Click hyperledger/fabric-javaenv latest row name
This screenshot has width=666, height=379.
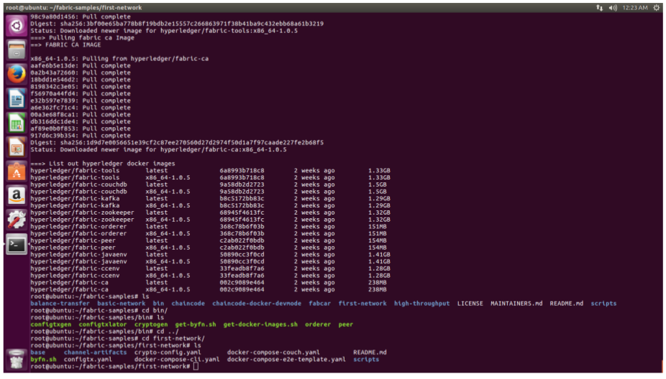(78, 254)
